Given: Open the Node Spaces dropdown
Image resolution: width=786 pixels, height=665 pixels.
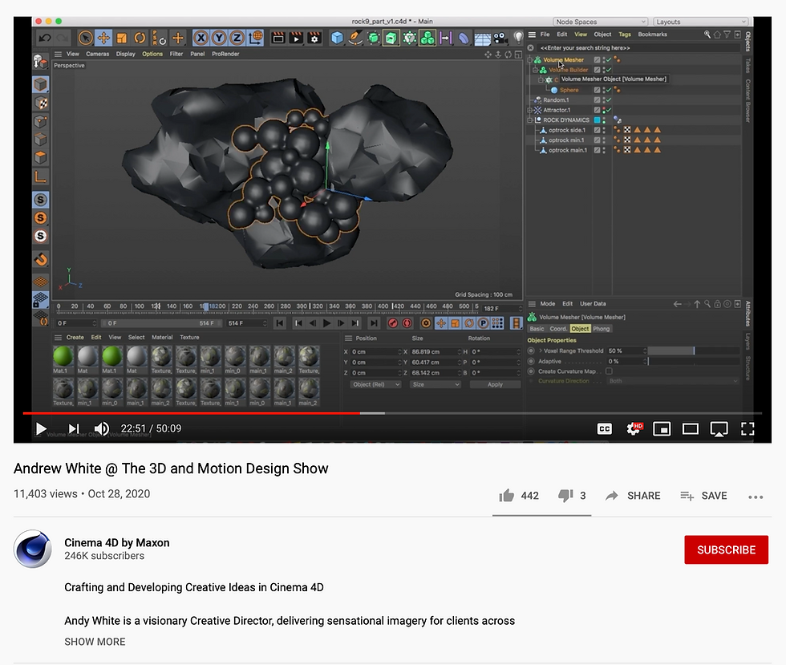Looking at the screenshot, I should pyautogui.click(x=600, y=22).
